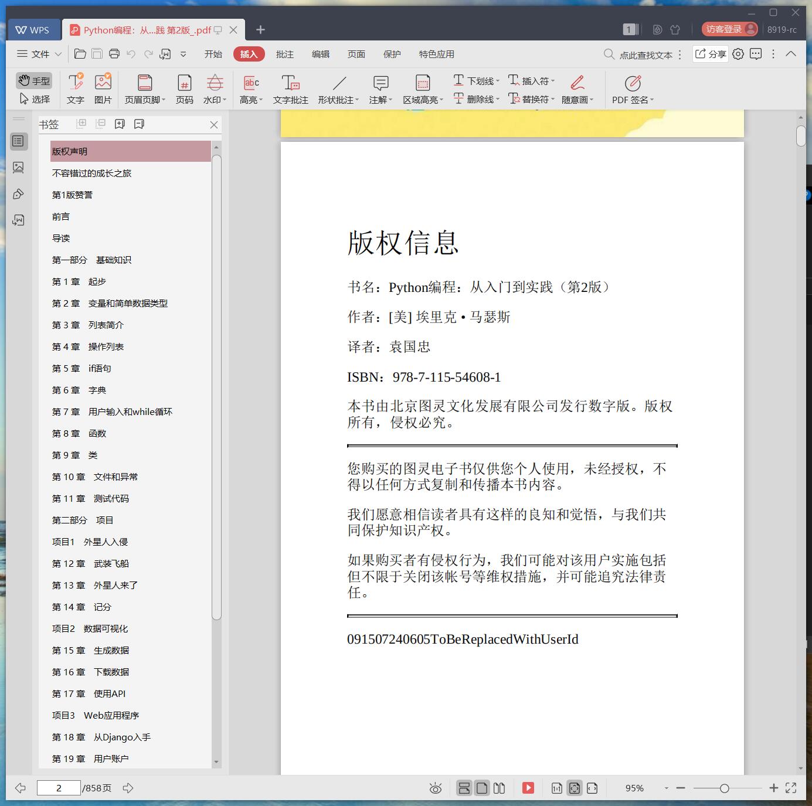Go to next page arrow
812x806 pixels.
tap(128, 788)
